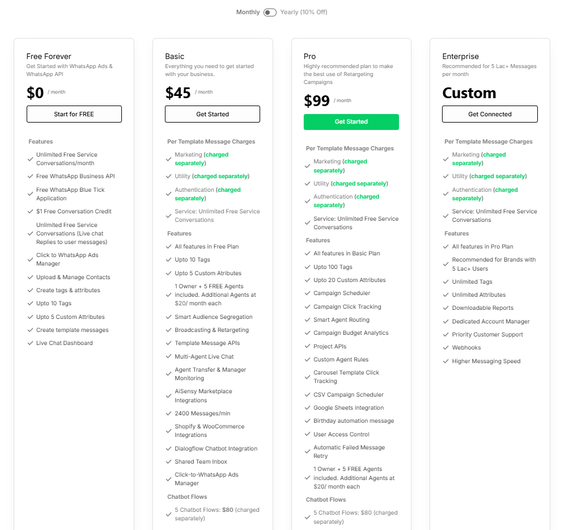The width and height of the screenshot is (569, 530).
Task: Click the checkmark beside Live Chat Dashboard
Action: [30, 343]
